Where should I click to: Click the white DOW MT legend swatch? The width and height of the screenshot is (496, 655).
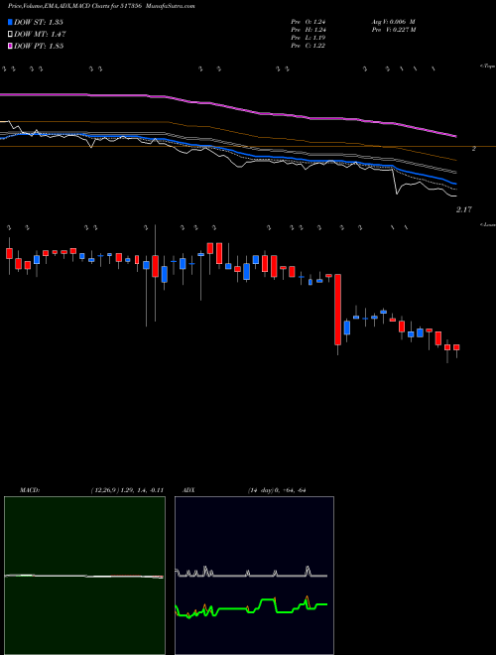(10, 35)
